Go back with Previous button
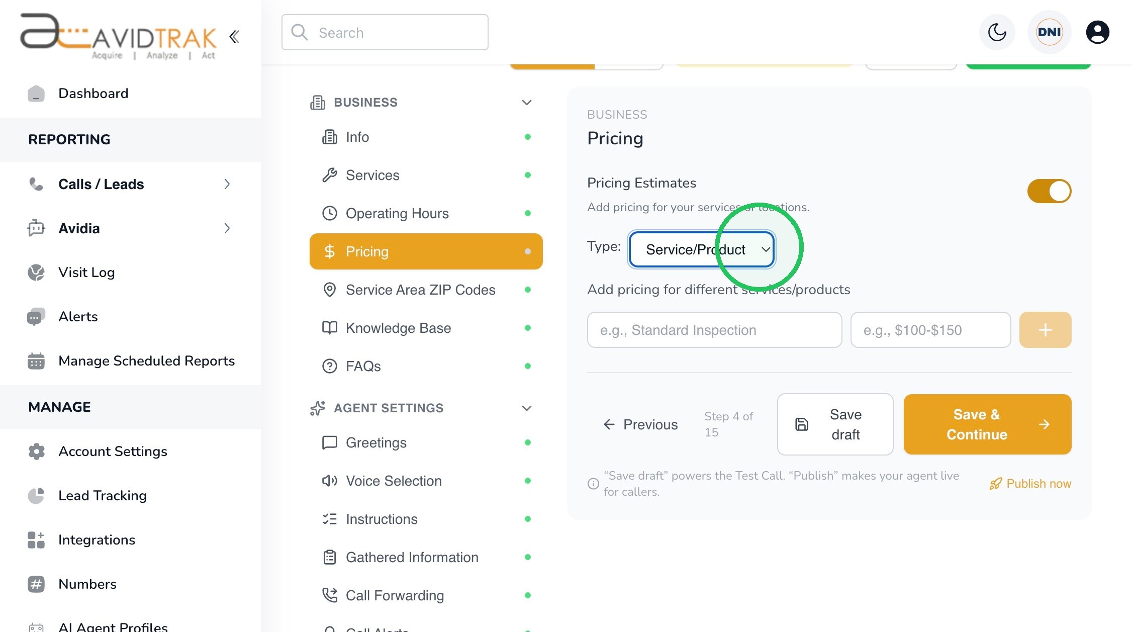 (x=640, y=424)
